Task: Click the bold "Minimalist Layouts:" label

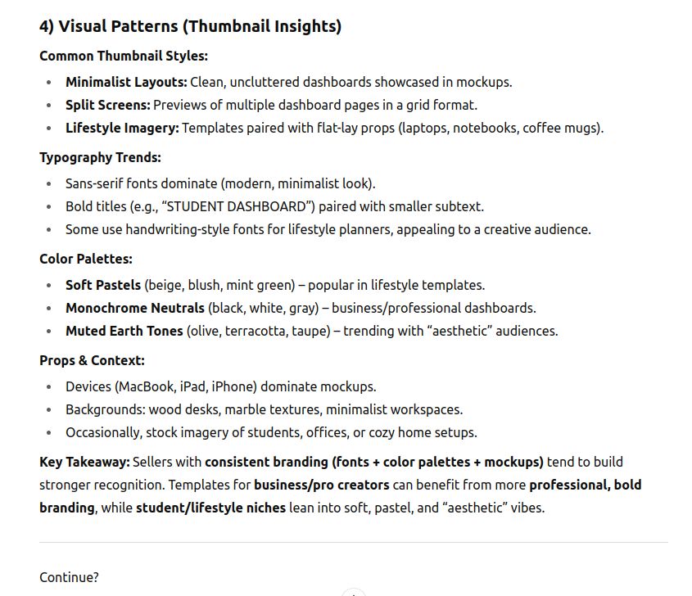Action: pyautogui.click(x=126, y=83)
